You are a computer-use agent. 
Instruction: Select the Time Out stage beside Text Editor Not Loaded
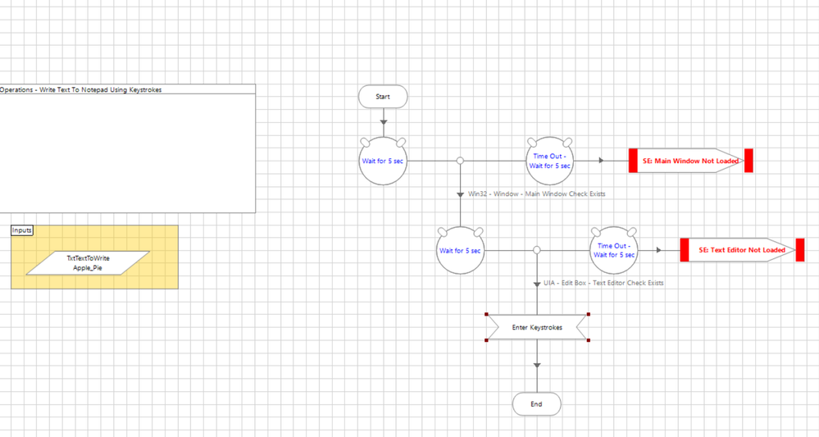click(x=614, y=251)
